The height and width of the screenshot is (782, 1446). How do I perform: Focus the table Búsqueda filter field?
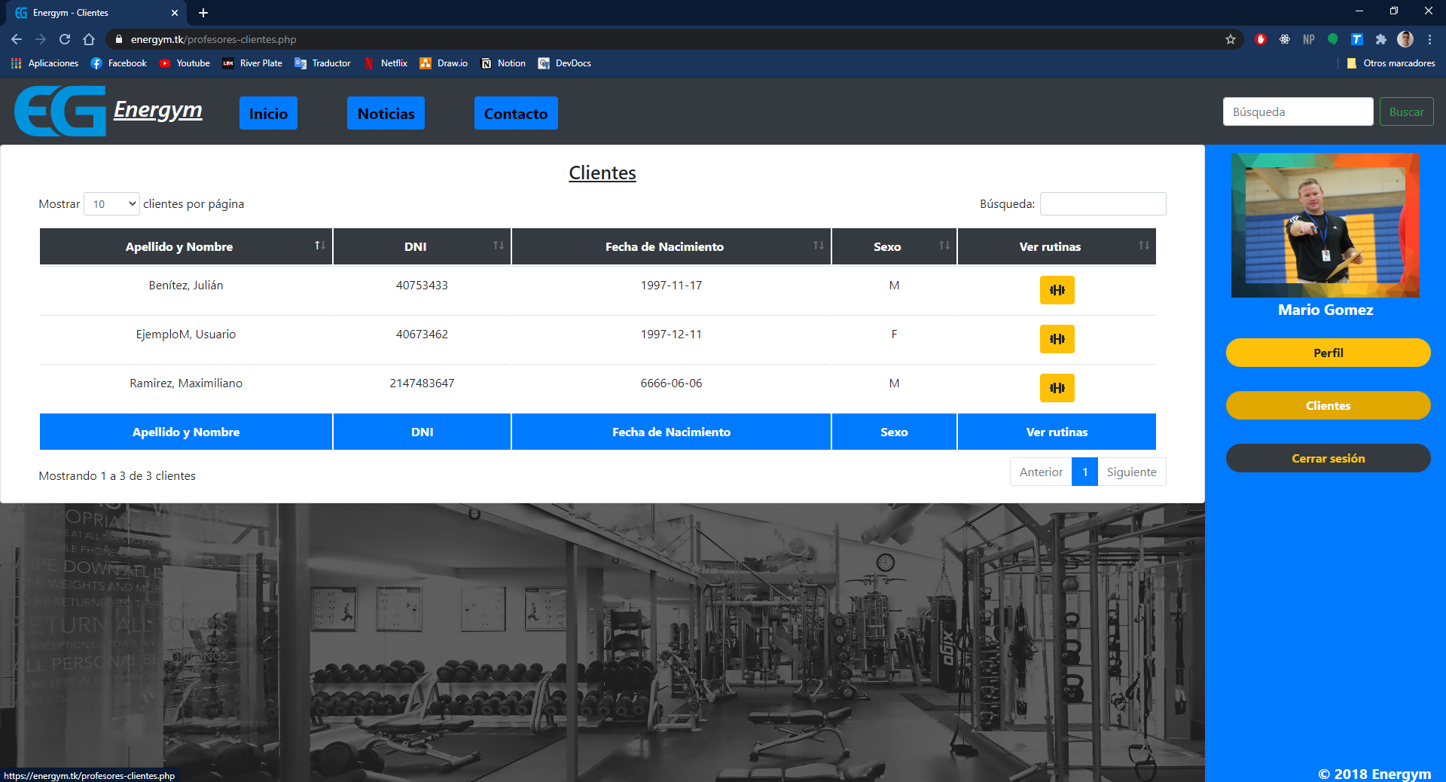click(x=1103, y=204)
